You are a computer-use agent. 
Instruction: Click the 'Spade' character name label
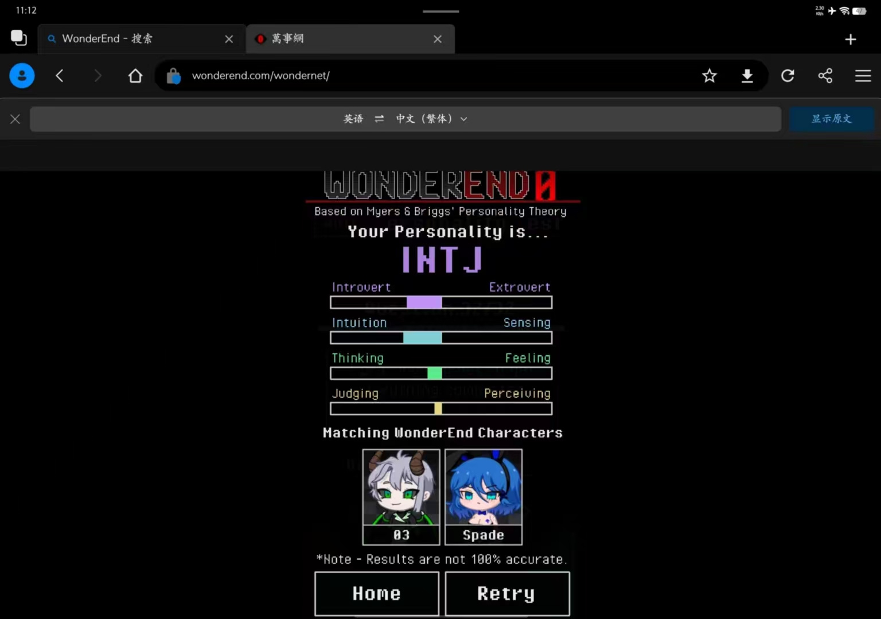pos(484,535)
